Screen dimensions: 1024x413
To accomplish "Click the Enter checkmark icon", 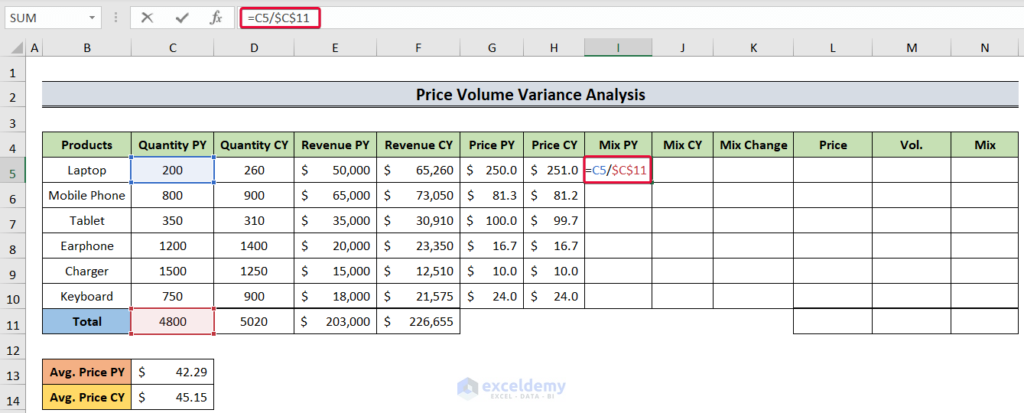I will [182, 18].
